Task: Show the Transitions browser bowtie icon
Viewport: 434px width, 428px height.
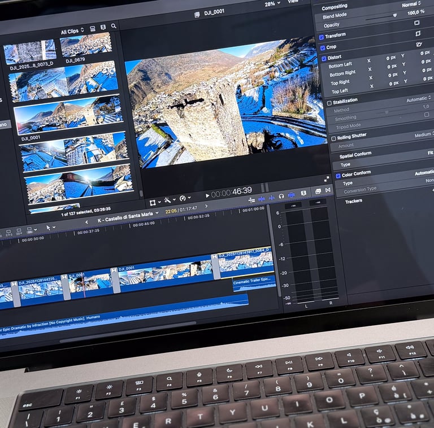Action: (x=328, y=190)
